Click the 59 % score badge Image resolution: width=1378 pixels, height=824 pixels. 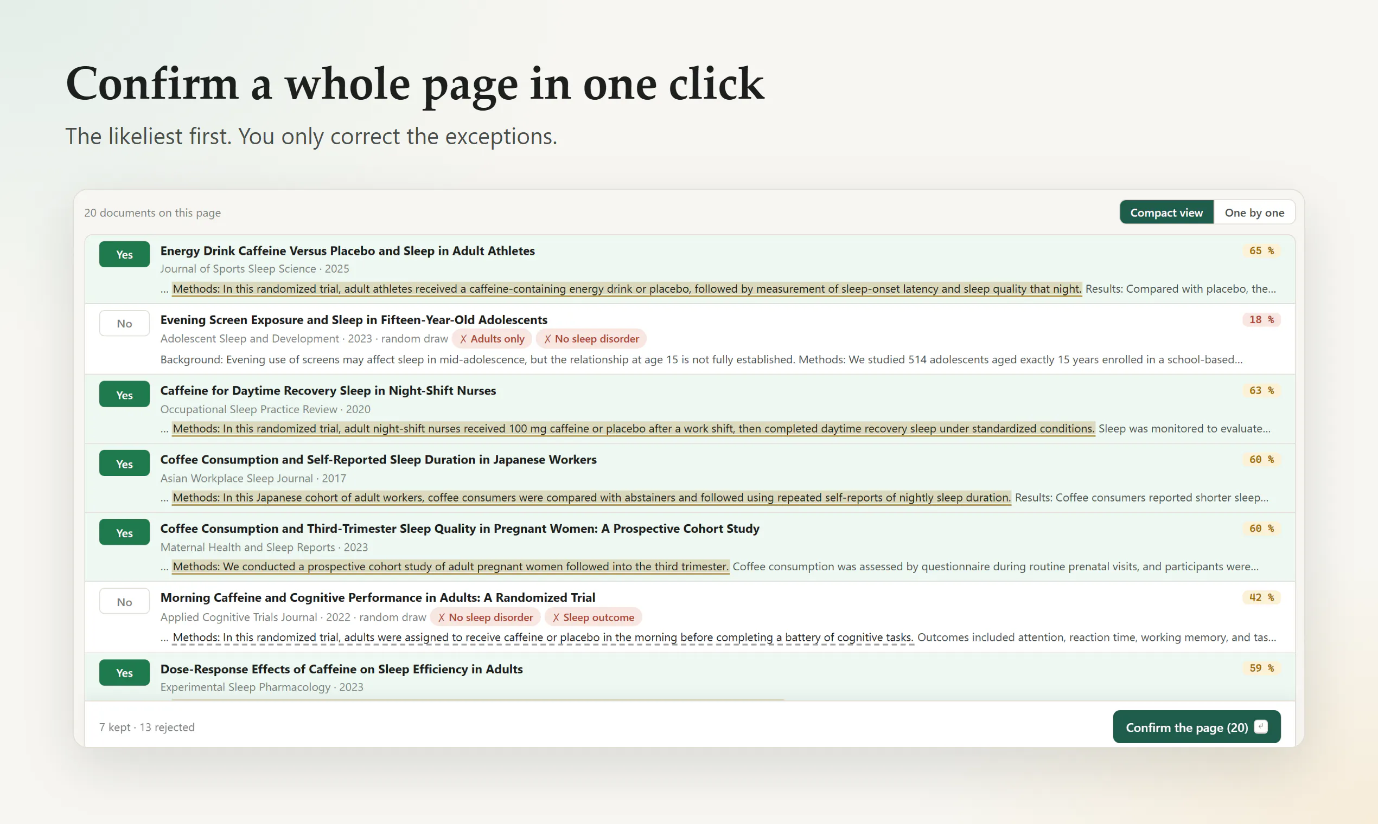coord(1261,668)
